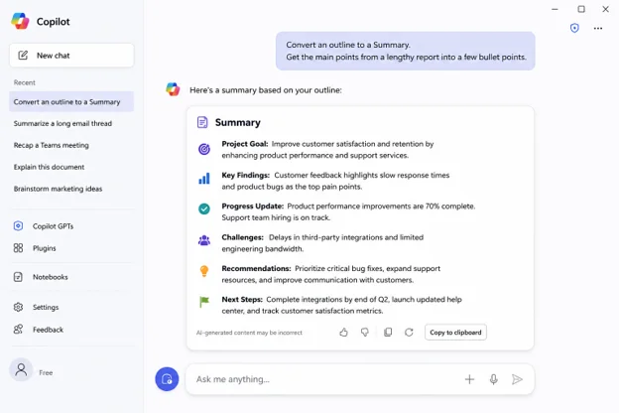Click the thumbs up icon
The width and height of the screenshot is (619, 413).
click(343, 333)
